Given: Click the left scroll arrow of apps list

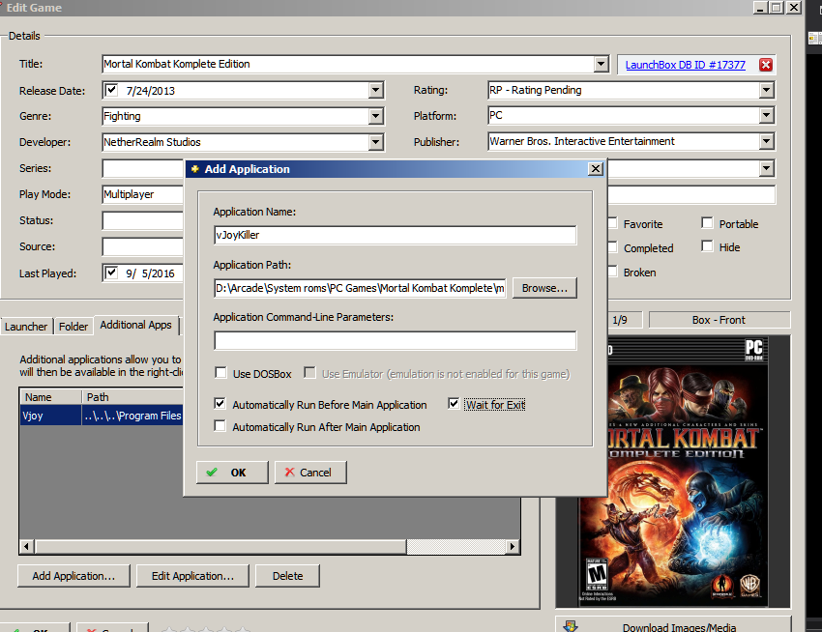Looking at the screenshot, I should [26, 547].
